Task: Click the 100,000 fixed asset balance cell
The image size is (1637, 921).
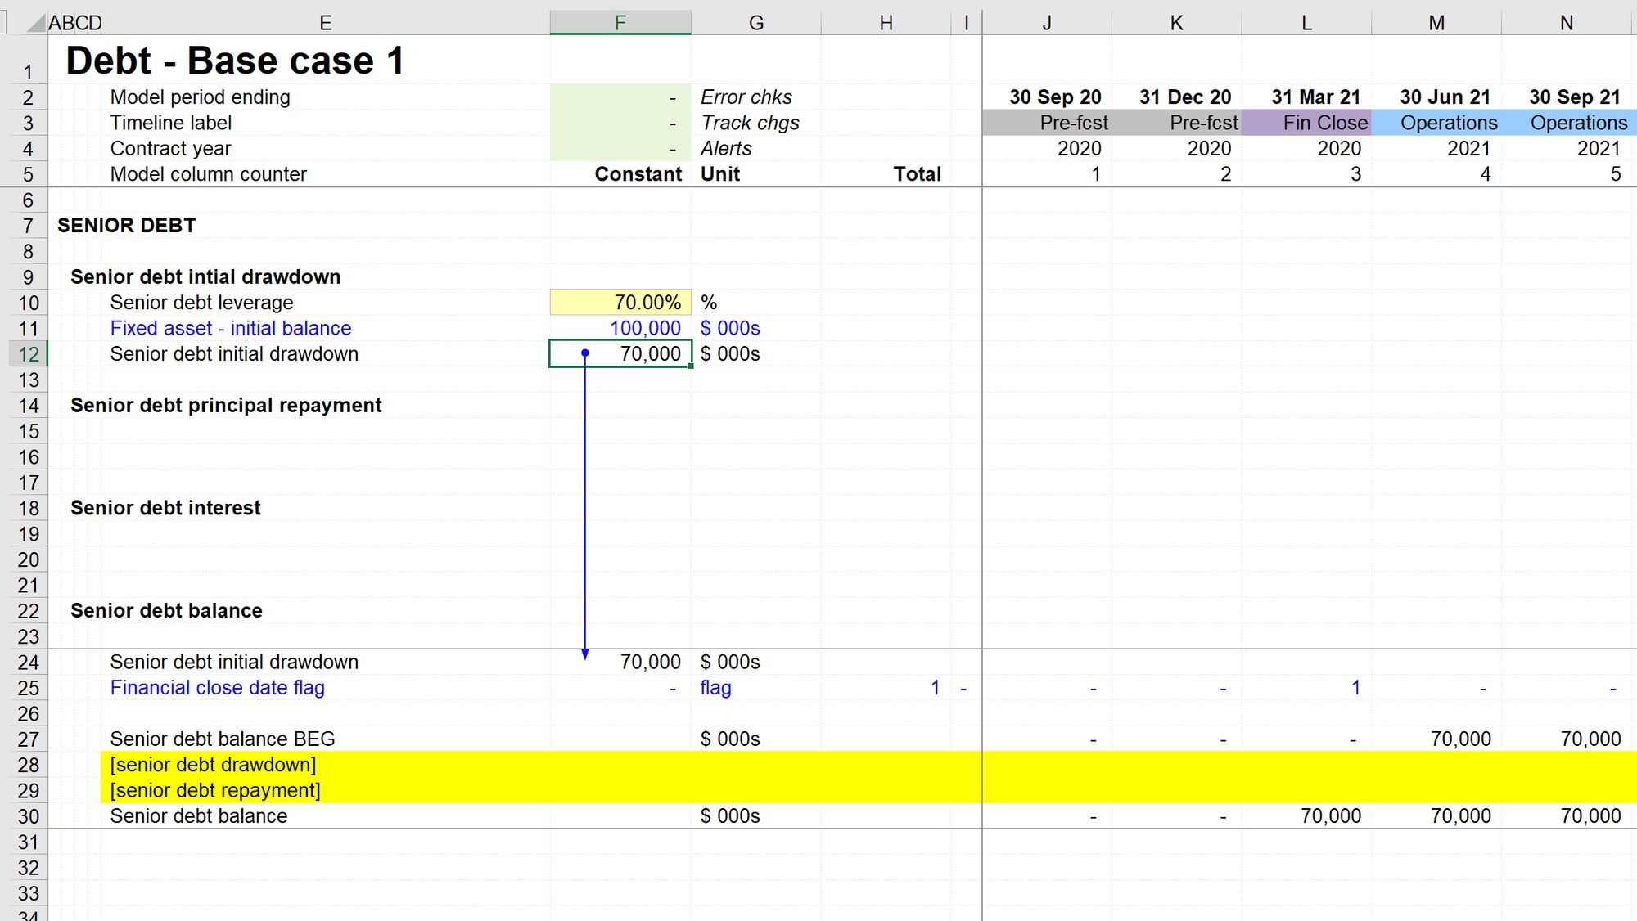Action: 620,328
